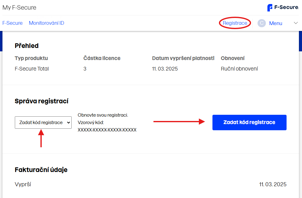The height and width of the screenshot is (198, 302).
Task: Select the F-Secure Total product value
Action: point(32,69)
